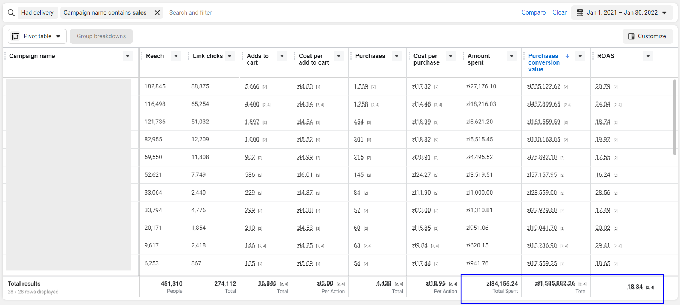
Task: Open Cost per add to cart menu
Action: pyautogui.click(x=339, y=56)
